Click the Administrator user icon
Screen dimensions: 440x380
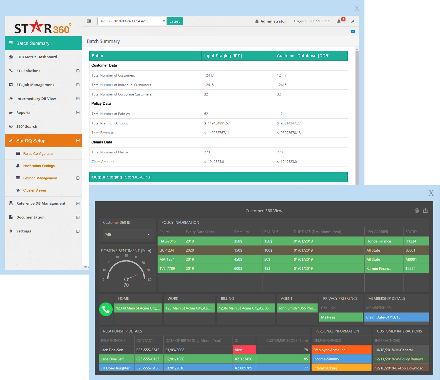click(257, 21)
